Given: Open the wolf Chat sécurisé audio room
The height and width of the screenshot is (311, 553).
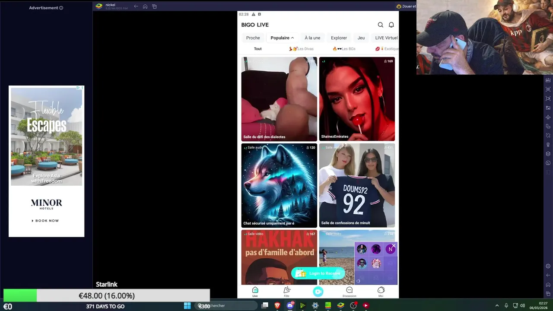Looking at the screenshot, I should pyautogui.click(x=279, y=185).
